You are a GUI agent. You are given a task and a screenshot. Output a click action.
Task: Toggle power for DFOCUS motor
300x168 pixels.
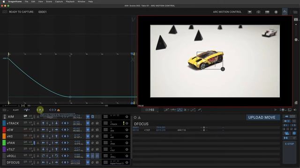pyautogui.click(x=127, y=162)
